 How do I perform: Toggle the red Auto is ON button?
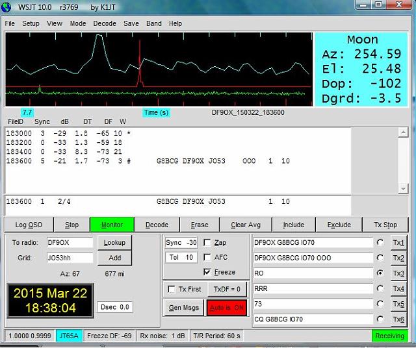[227, 308]
